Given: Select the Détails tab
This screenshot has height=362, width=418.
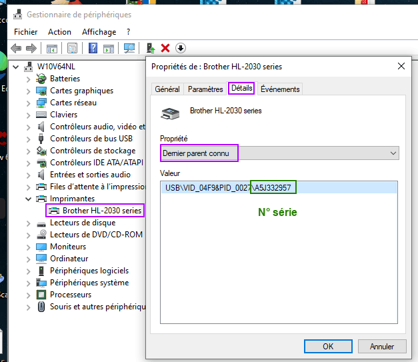Looking at the screenshot, I should point(241,88).
